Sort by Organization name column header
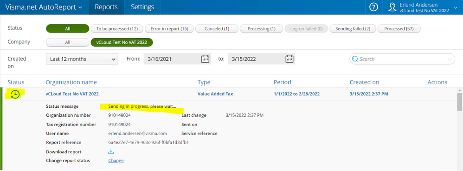The width and height of the screenshot is (463, 171). [x=71, y=82]
